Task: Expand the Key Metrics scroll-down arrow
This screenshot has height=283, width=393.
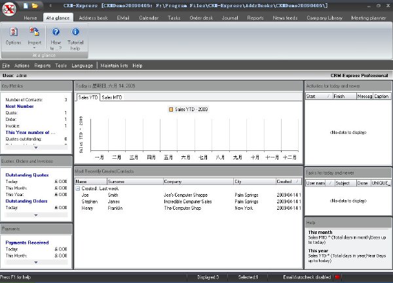Action: [x=36, y=148]
